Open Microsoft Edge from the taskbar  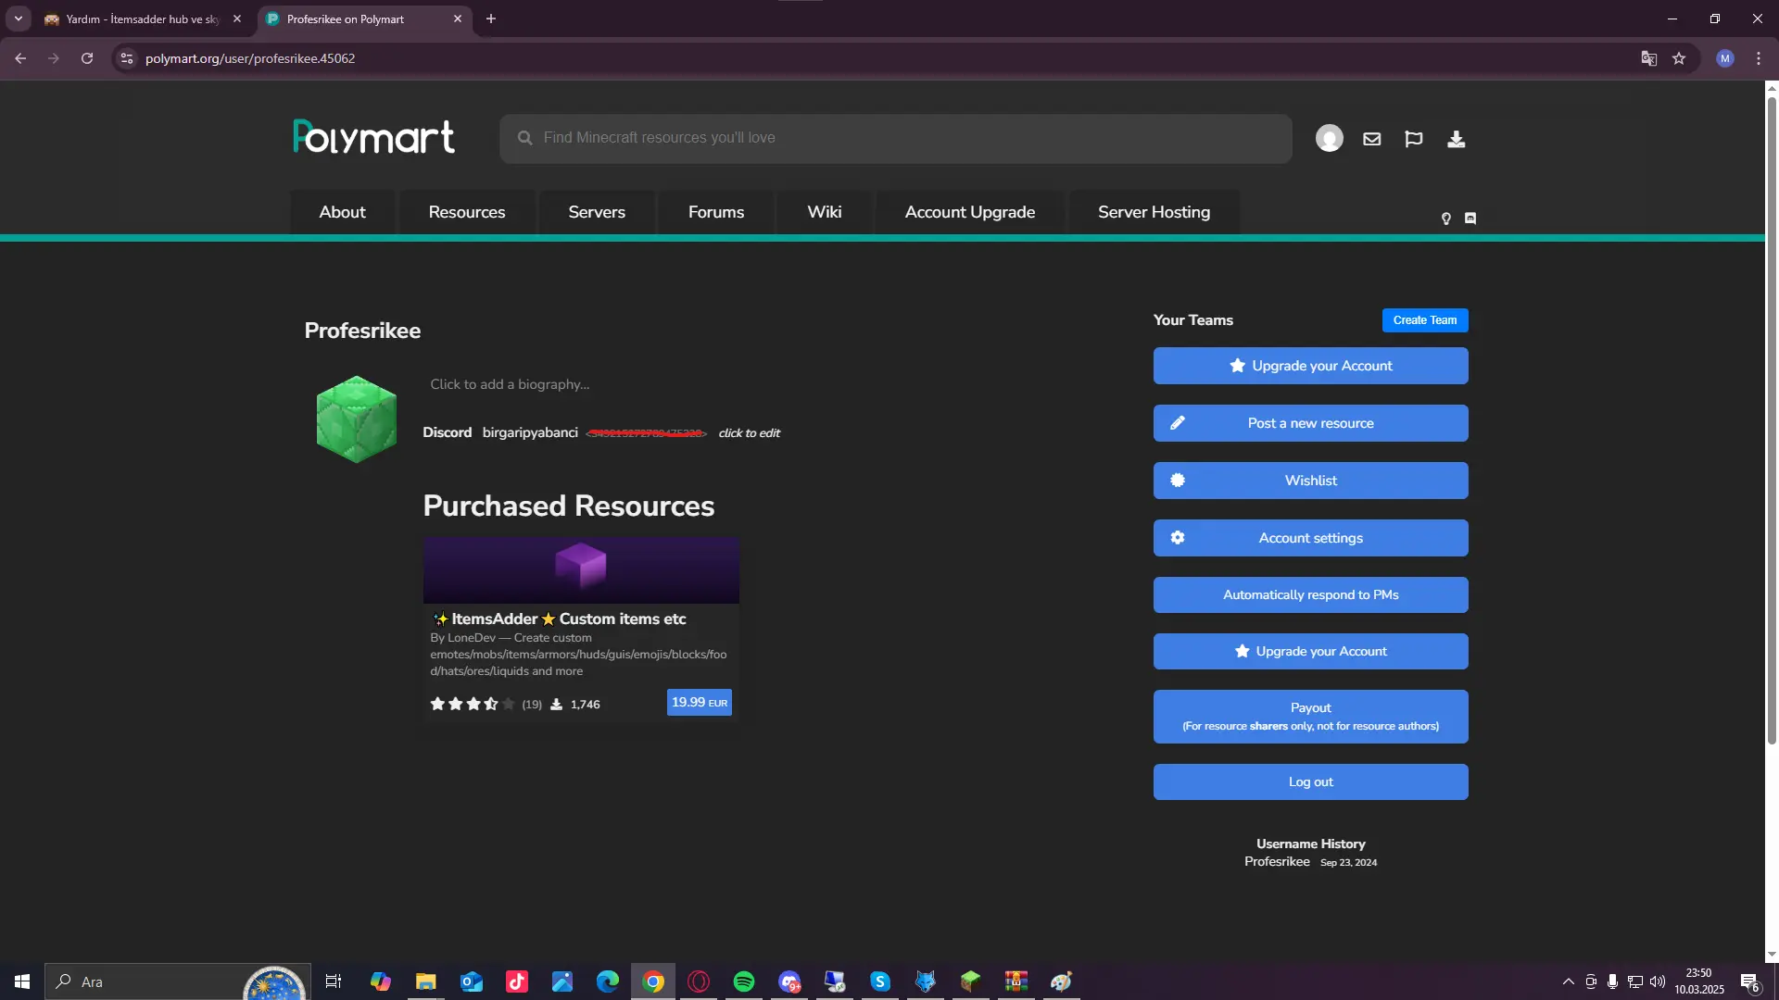608,981
